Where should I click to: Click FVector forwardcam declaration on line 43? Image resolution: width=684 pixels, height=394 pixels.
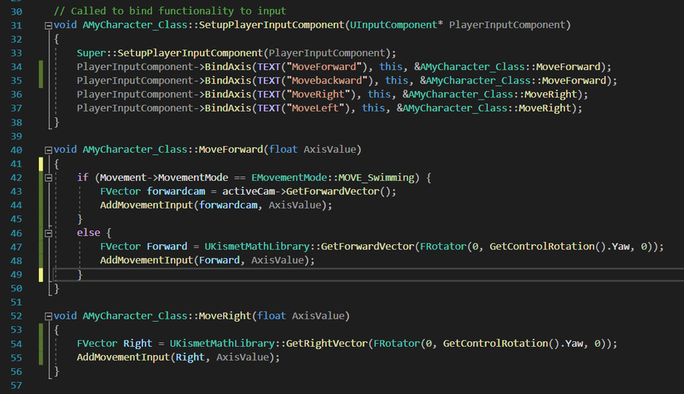click(152, 192)
